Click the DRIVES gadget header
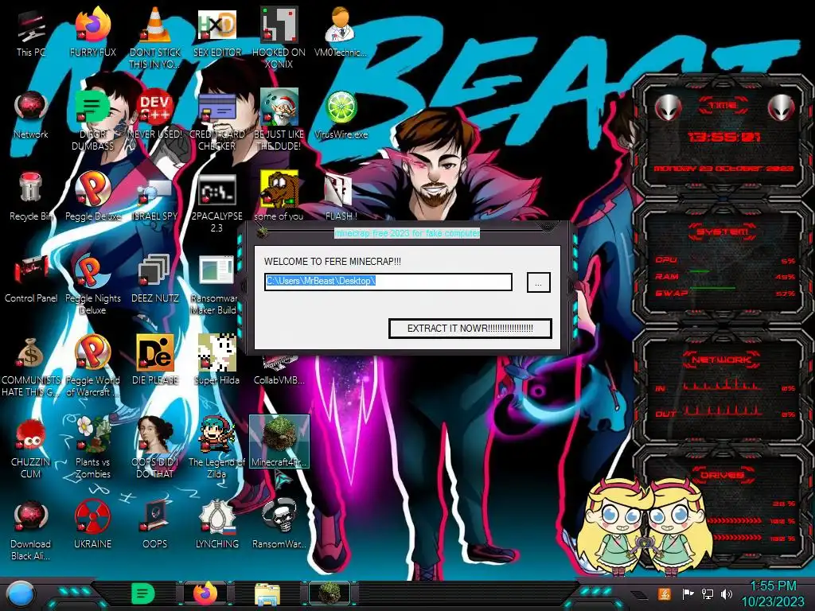The height and width of the screenshot is (611, 815). click(722, 475)
